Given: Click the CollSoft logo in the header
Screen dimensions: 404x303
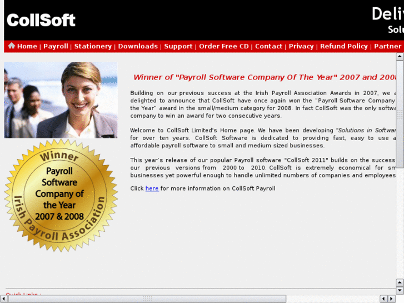Looking at the screenshot, I should point(41,20).
